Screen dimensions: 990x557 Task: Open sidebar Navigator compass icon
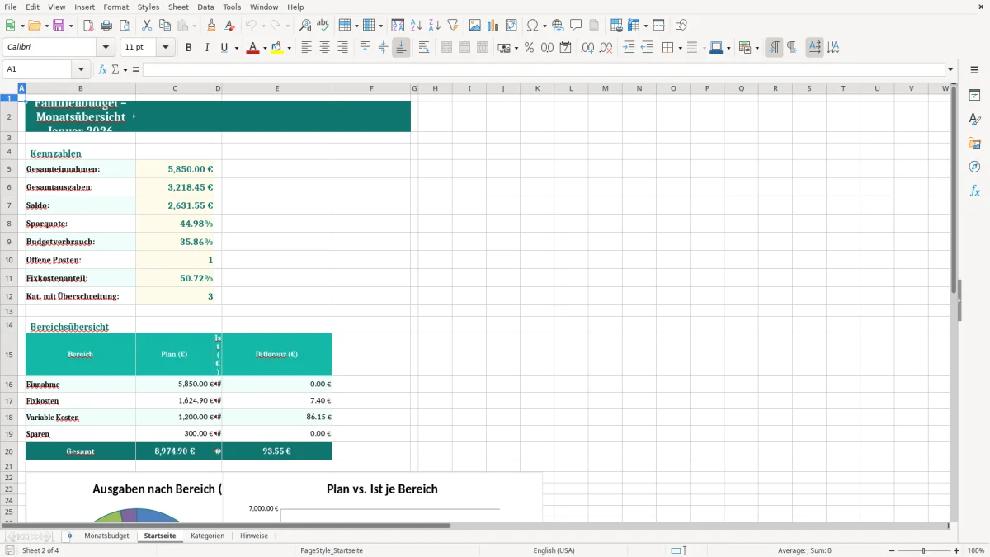pyautogui.click(x=974, y=167)
